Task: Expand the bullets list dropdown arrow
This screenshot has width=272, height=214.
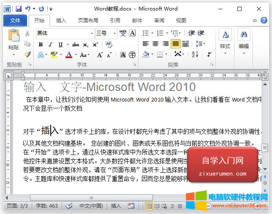Action: 152,33
